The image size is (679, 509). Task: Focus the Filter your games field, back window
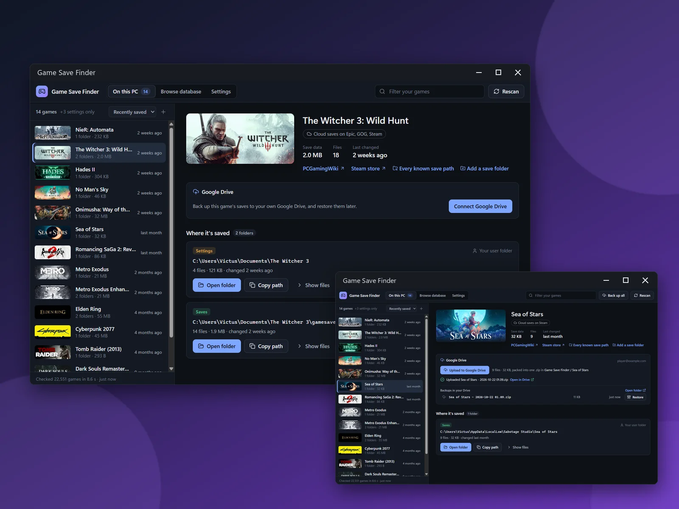coord(429,92)
